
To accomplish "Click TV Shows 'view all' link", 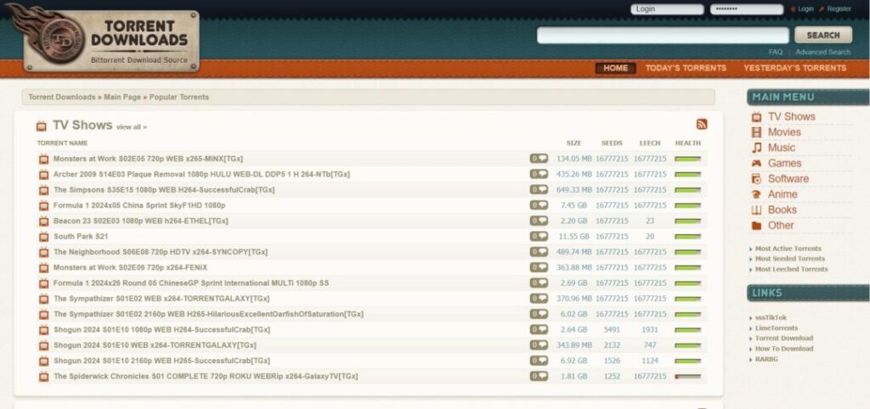I will 132,127.
